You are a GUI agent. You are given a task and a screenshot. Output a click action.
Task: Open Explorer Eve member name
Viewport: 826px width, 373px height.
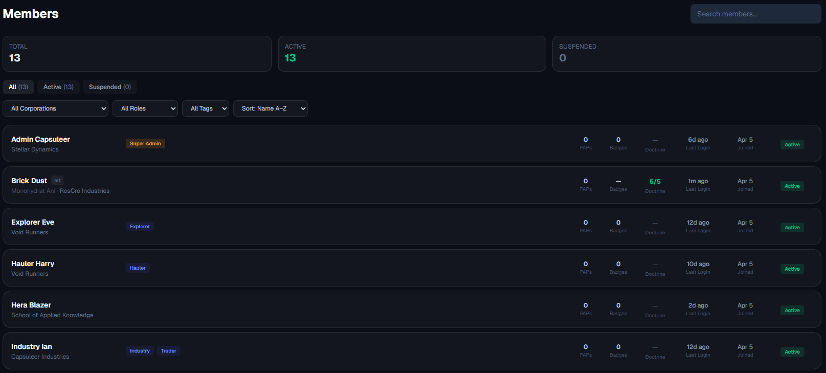pos(33,222)
